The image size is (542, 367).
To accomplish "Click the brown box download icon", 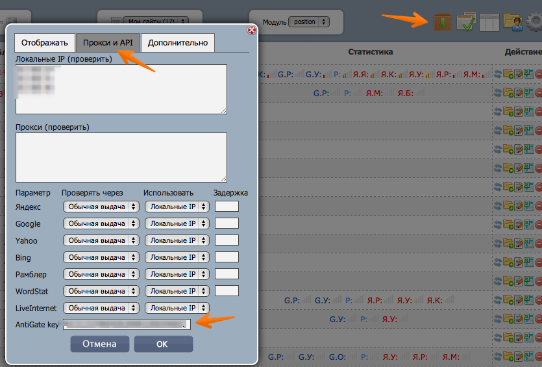I will coord(443,22).
